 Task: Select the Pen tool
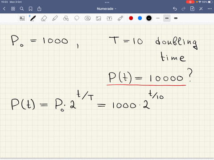click(x=33, y=18)
